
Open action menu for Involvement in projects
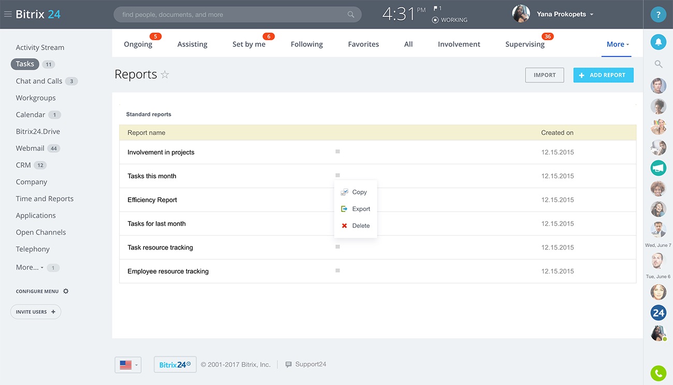tap(338, 151)
